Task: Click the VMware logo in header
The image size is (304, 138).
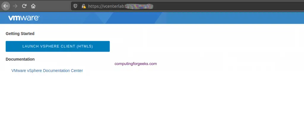Action: (x=24, y=18)
